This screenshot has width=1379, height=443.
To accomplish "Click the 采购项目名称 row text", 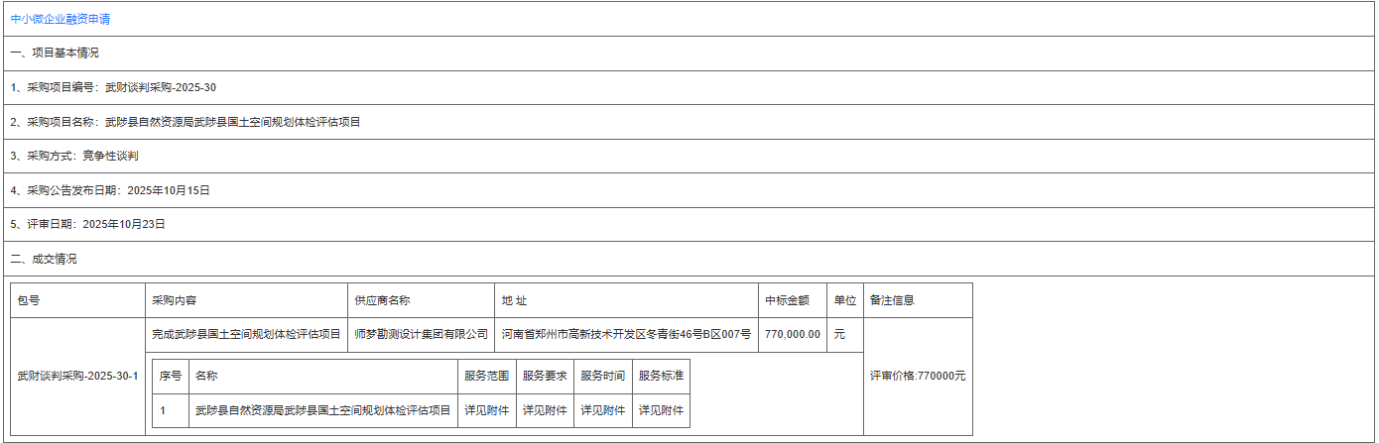I will point(185,122).
